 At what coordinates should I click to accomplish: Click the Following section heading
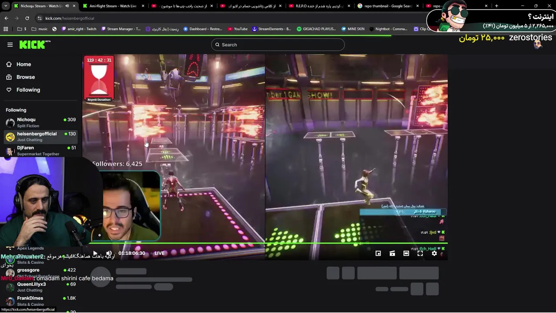click(x=16, y=110)
